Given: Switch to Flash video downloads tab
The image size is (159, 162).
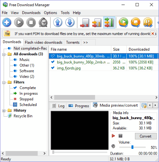Looking at the screenshot, I should (43, 42).
